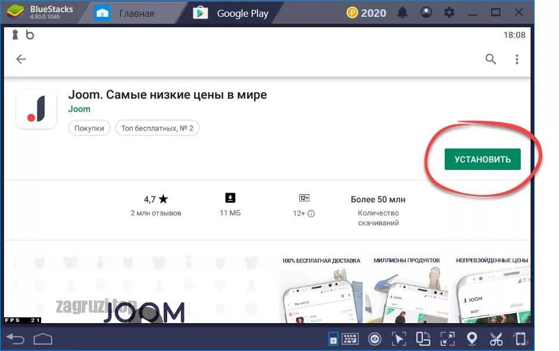Click the keyhole icon in the status bar
Screen dimensions: 559x351
pyautogui.click(x=15, y=35)
